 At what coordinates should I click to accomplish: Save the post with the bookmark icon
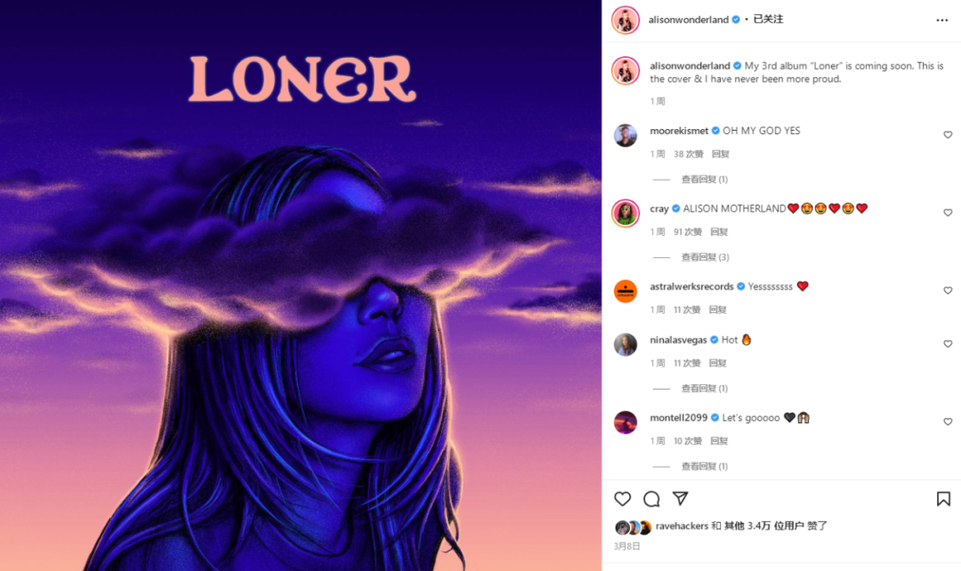[943, 499]
